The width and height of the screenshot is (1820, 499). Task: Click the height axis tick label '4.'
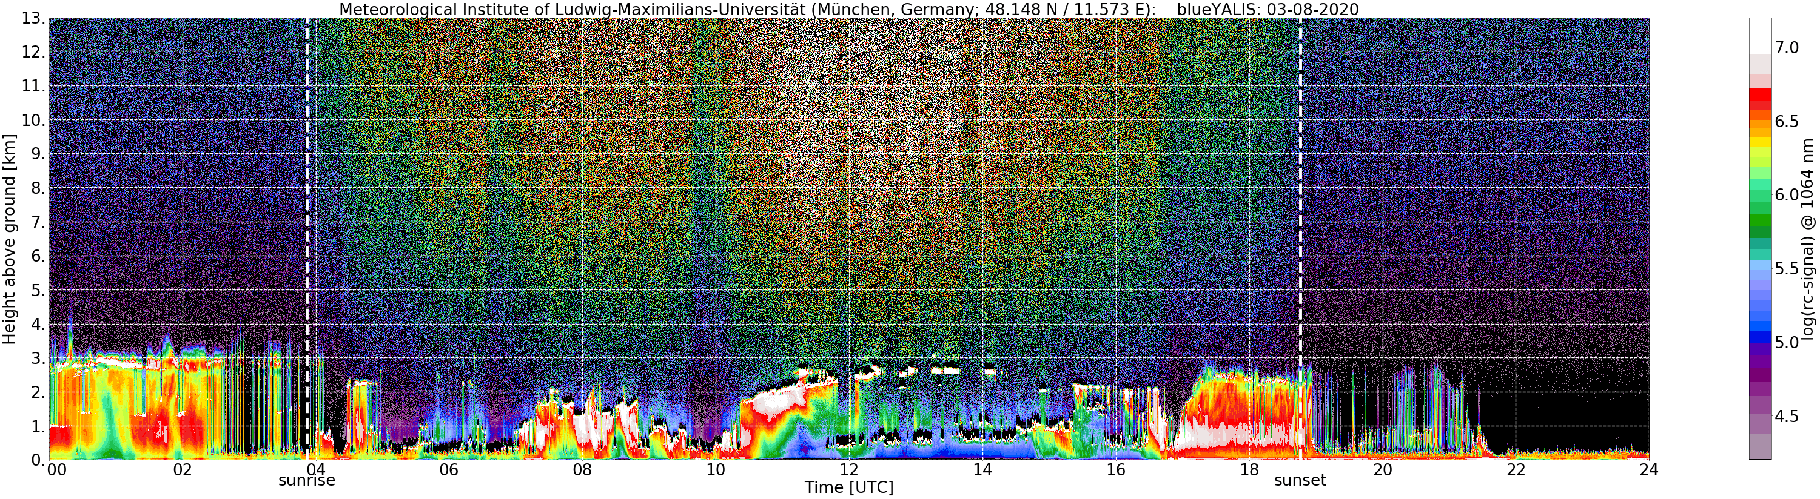[38, 324]
